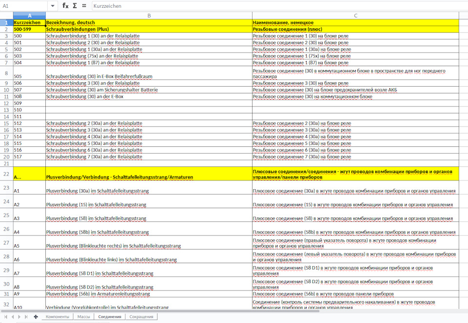Image resolution: width=468 pixels, height=323 pixels.
Task: Click cell 'Bezeichnung, deutsch'
Action: [x=149, y=22]
